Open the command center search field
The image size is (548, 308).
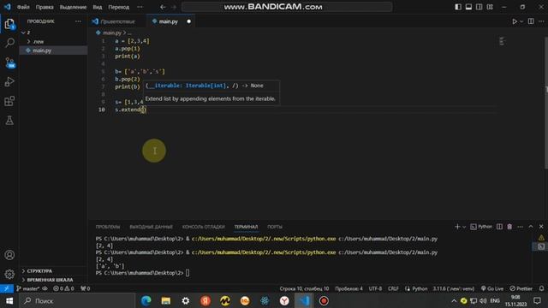pyautogui.click(x=287, y=7)
